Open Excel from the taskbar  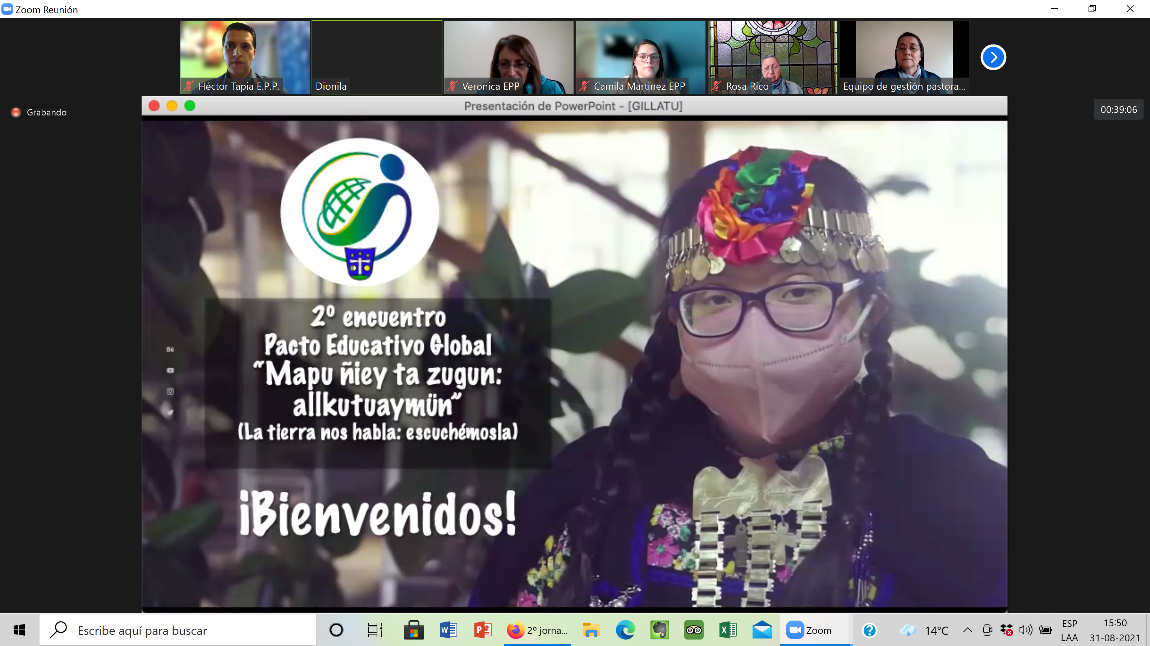pos(728,630)
